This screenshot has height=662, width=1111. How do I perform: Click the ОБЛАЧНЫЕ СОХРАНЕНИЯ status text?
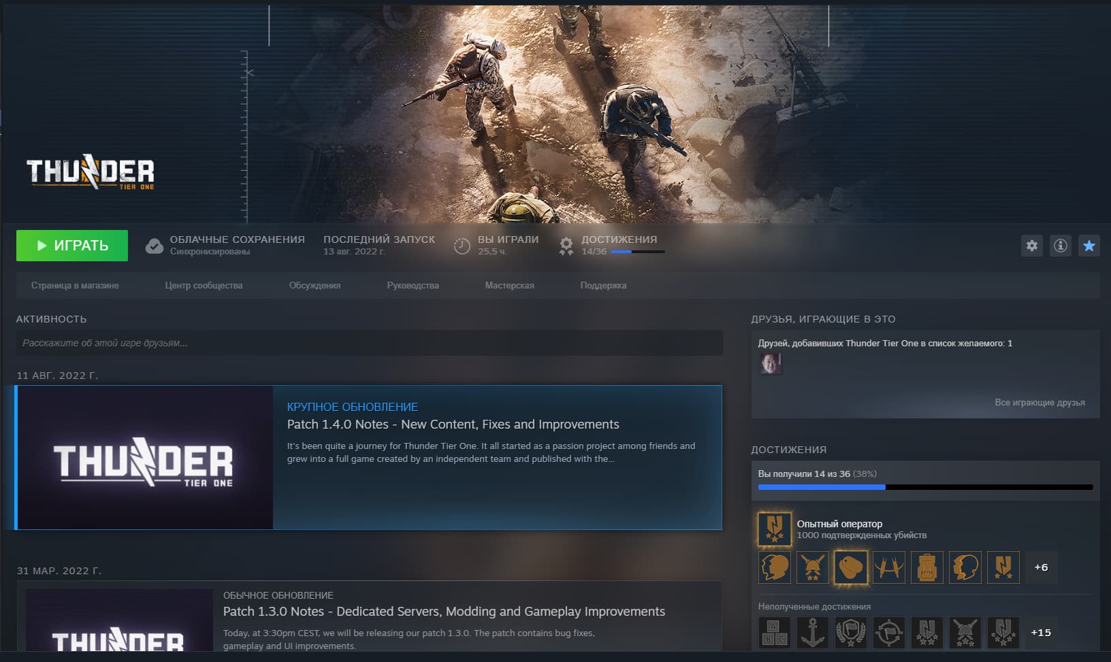click(x=237, y=245)
